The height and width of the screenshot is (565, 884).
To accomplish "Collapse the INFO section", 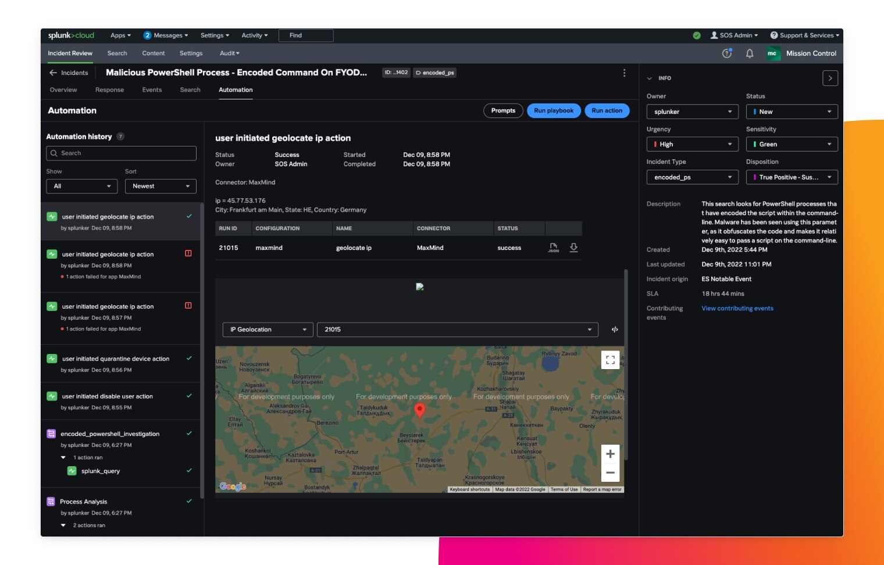I will tap(650, 78).
